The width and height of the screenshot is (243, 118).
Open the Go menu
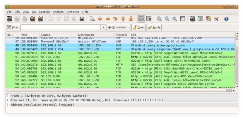point(34,12)
